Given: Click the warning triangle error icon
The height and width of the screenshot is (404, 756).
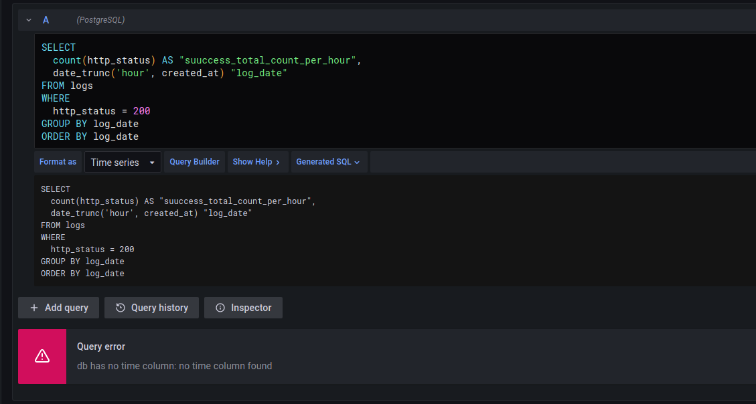Looking at the screenshot, I should [42, 357].
